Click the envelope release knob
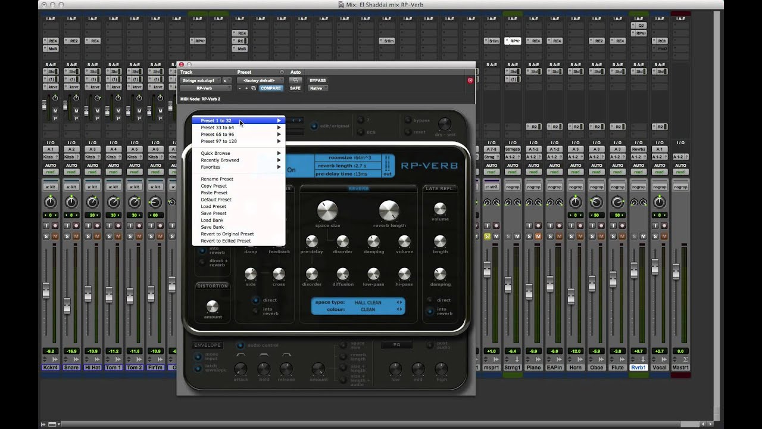The image size is (762, 429). (286, 369)
